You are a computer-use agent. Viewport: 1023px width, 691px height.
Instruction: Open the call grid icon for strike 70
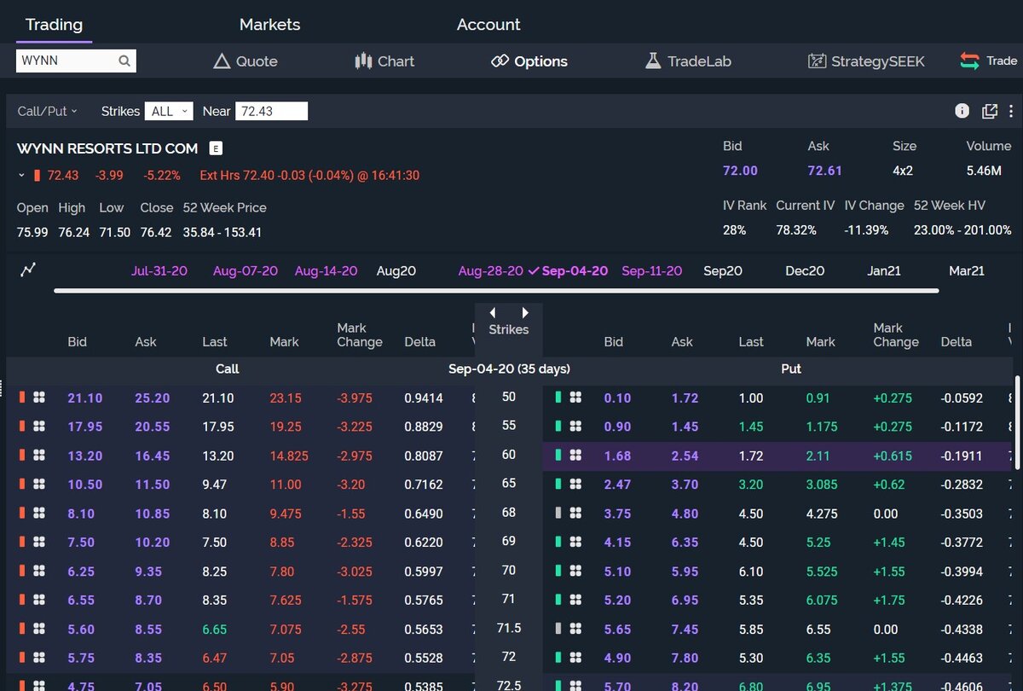(x=39, y=572)
